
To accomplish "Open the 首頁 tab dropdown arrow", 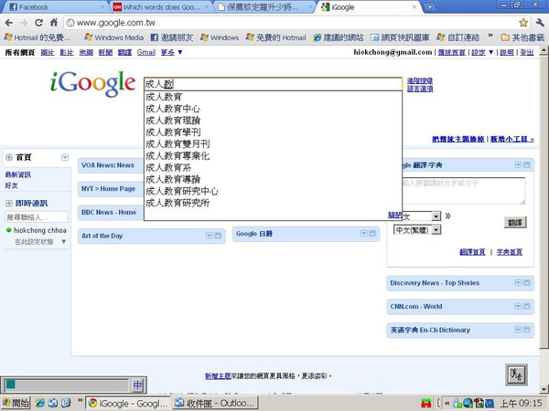I will [x=65, y=157].
